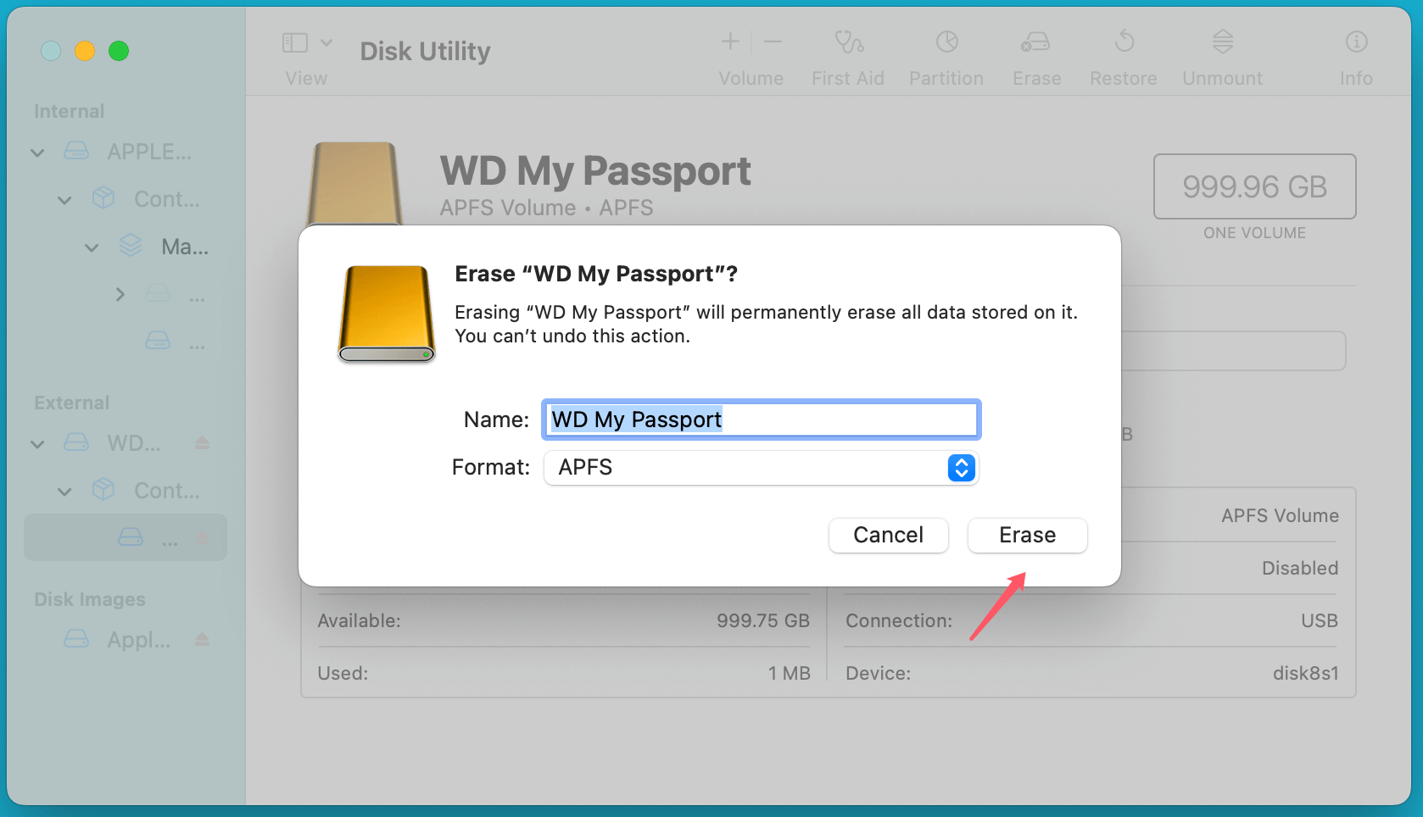The height and width of the screenshot is (817, 1423).
Task: Run First Aid from the toolbar
Action: (x=847, y=53)
